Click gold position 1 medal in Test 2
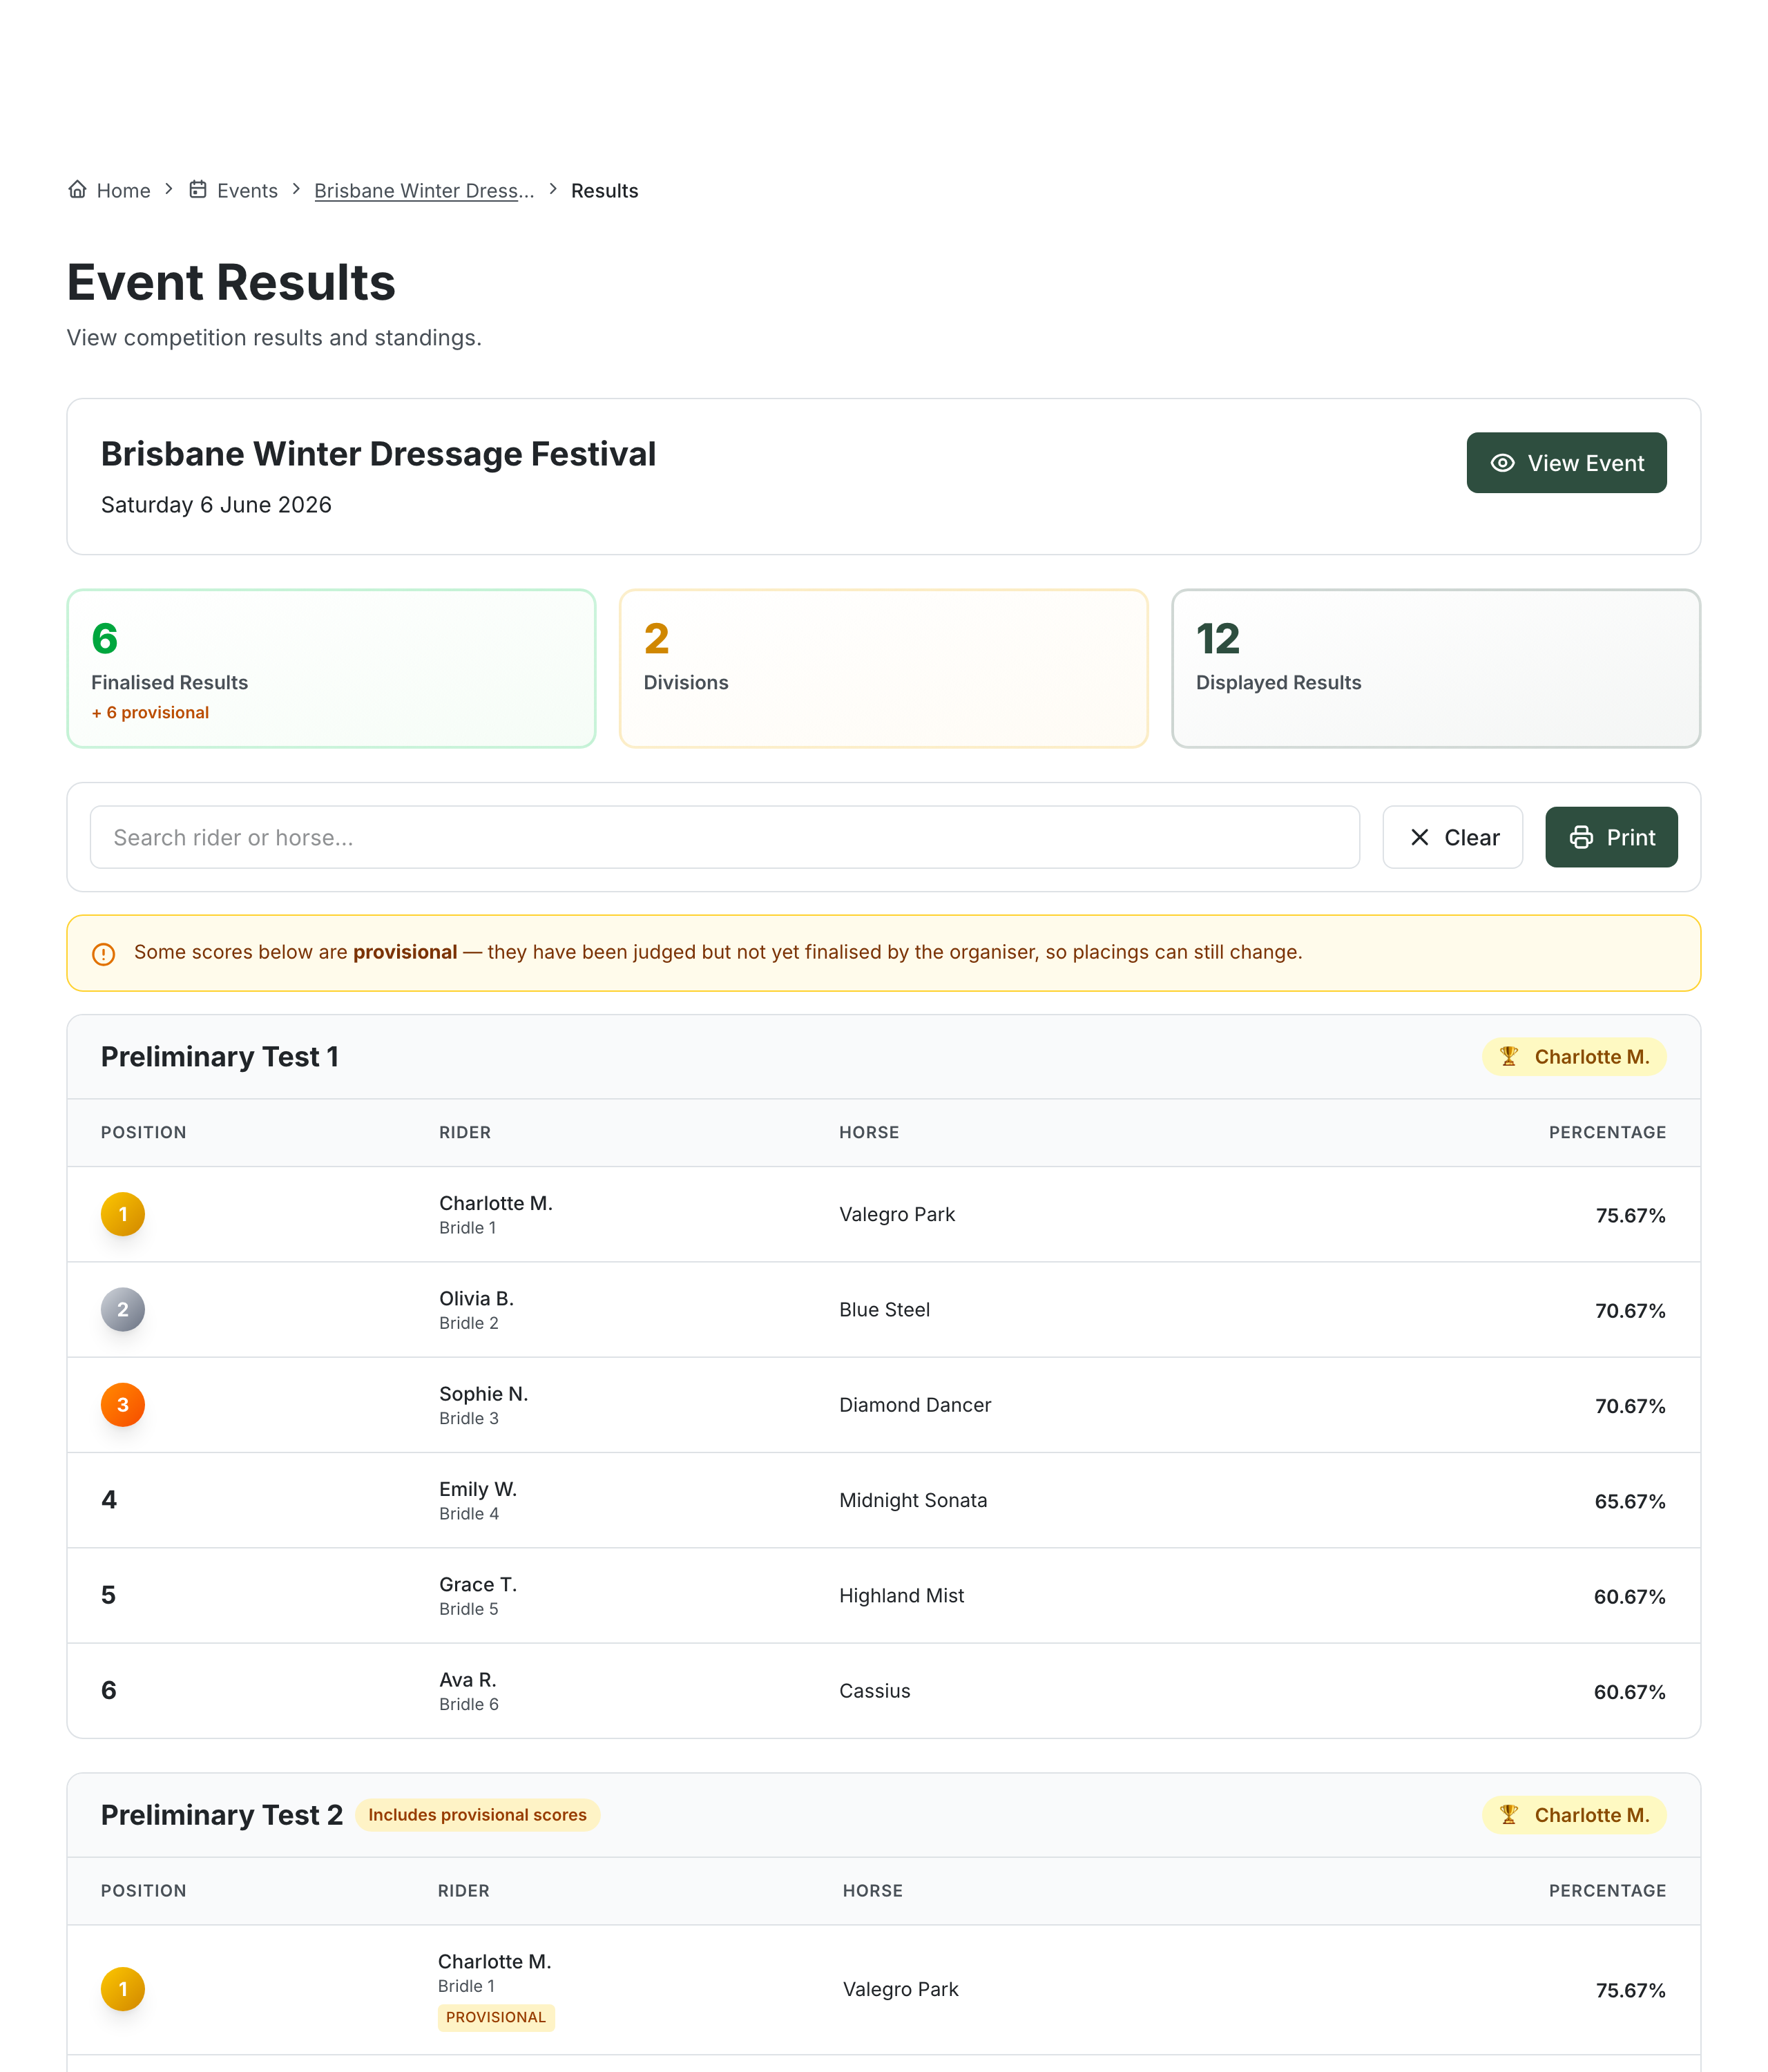This screenshot has width=1768, height=2072. [123, 1988]
